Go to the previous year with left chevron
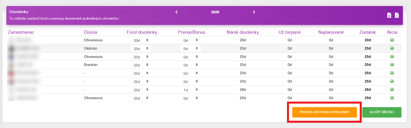 point(176,12)
